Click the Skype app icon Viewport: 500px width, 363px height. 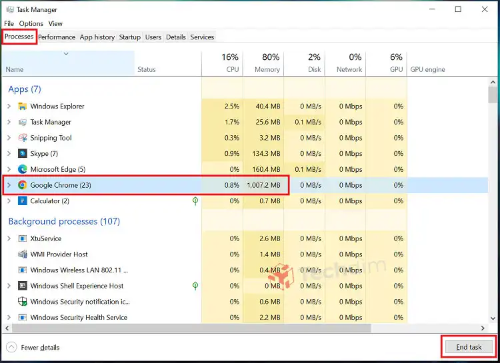click(x=22, y=154)
